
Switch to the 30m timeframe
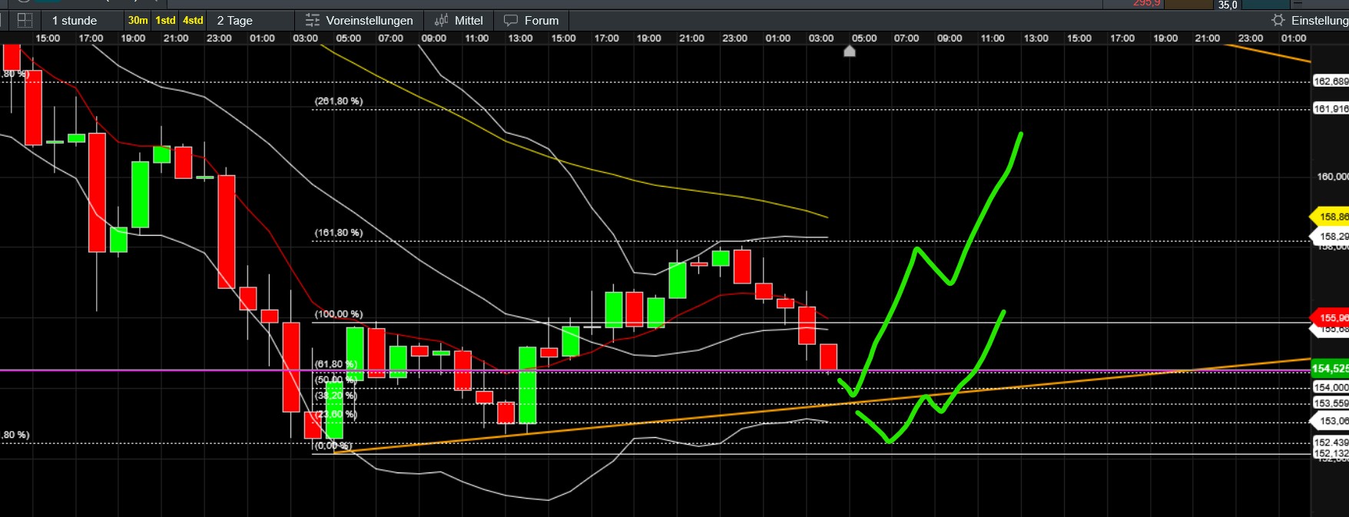pyautogui.click(x=138, y=21)
